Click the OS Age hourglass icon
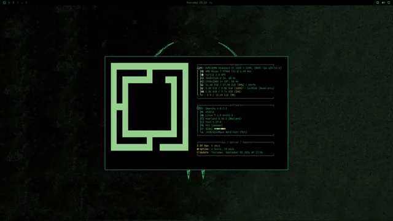Viewport: 393px width, 221px height. coord(198,145)
